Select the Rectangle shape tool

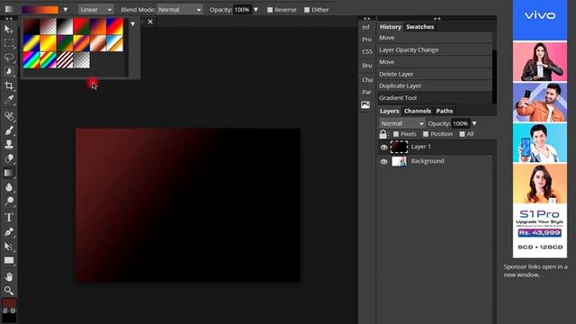point(8,261)
